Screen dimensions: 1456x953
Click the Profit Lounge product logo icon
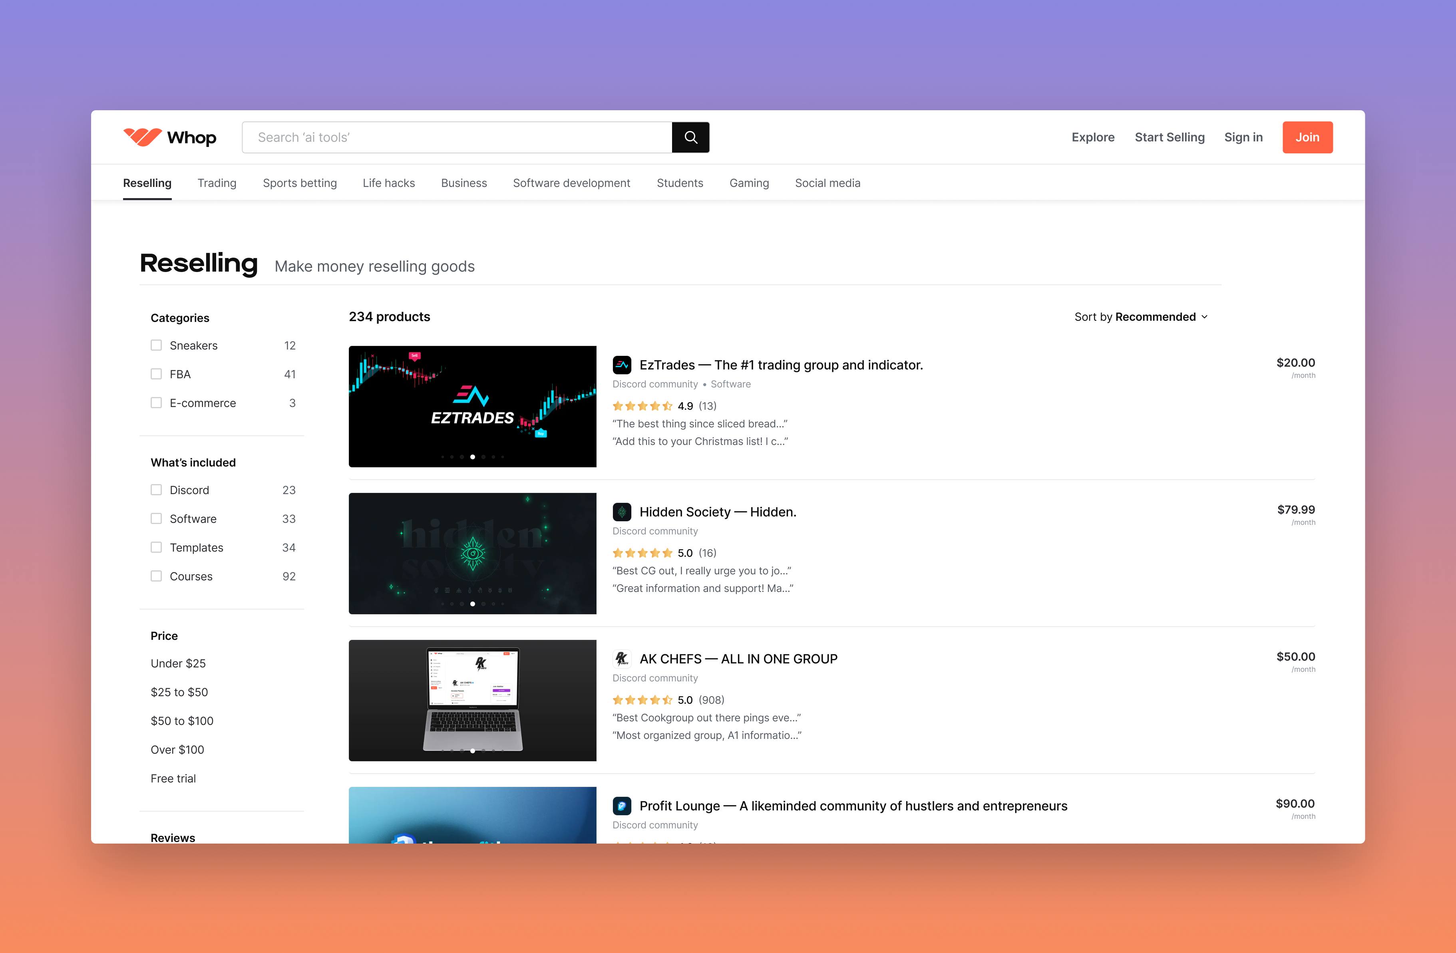click(622, 806)
